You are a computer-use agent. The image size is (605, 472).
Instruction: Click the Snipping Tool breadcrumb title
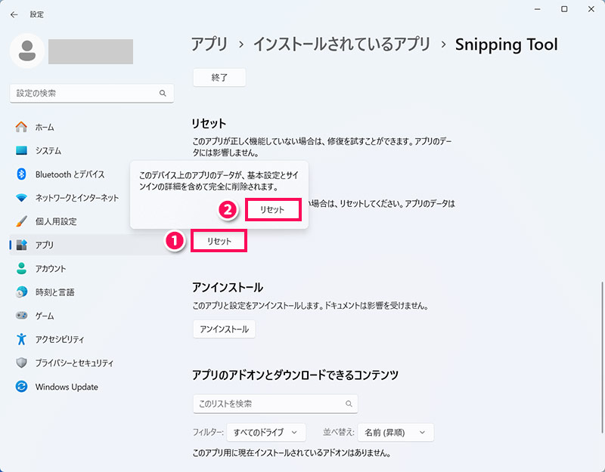pos(507,45)
